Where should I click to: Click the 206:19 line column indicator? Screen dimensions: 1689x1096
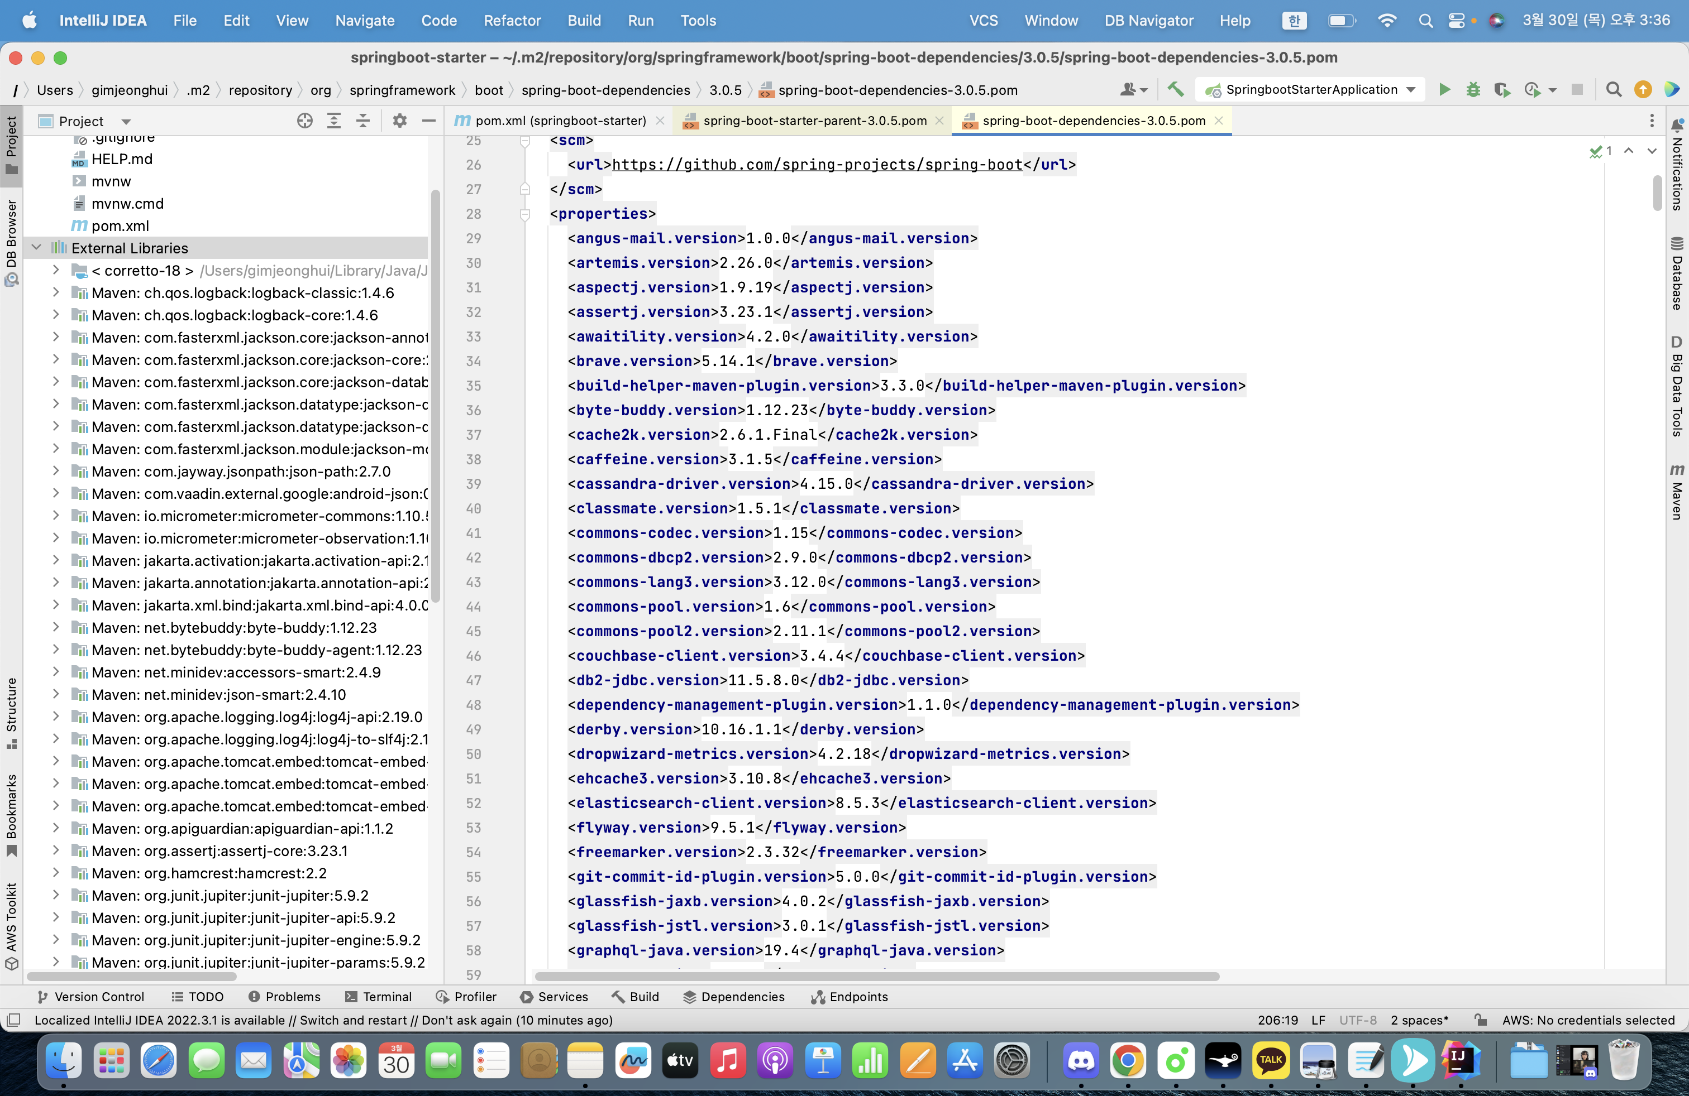1277,1020
